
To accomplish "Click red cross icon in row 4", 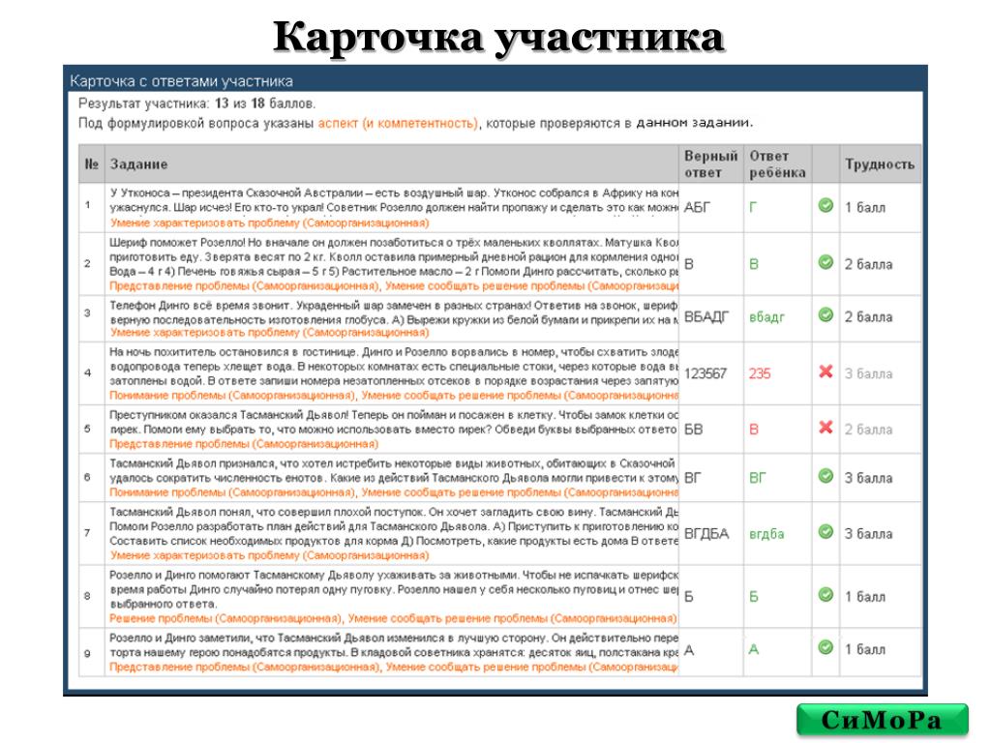I will coord(826,371).
